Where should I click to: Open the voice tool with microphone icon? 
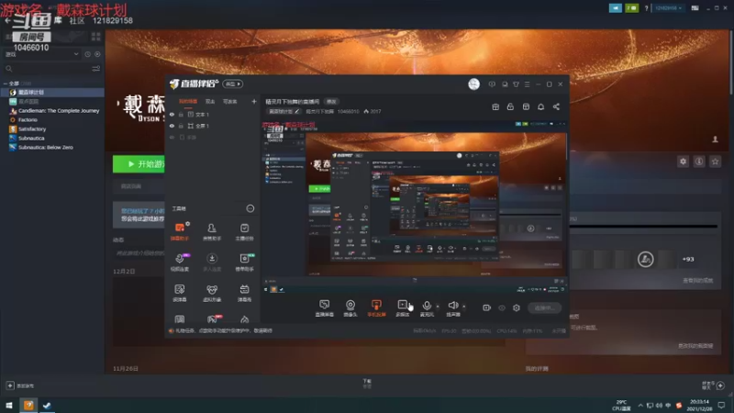pyautogui.click(x=180, y=262)
